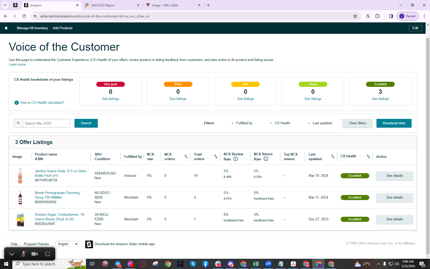Image resolution: width=430 pixels, height=269 pixels.
Task: Open a new browser tab
Action: point(208,5)
